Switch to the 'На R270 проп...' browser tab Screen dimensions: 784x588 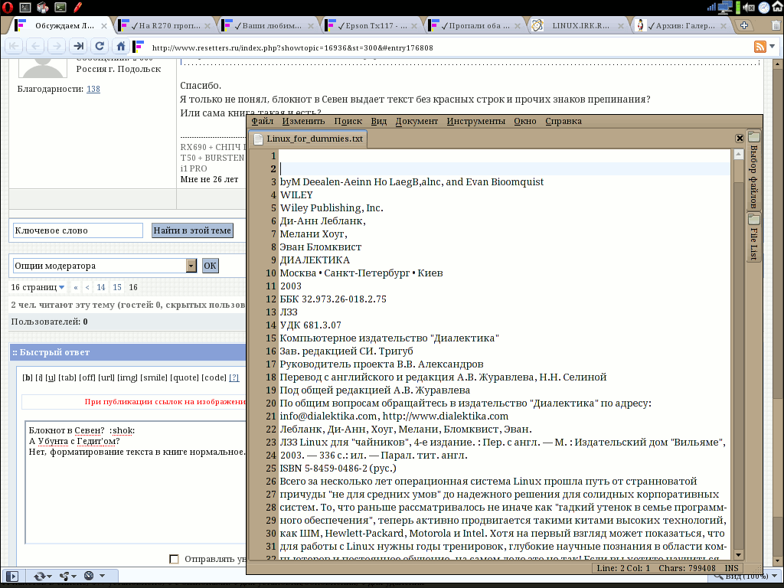(x=165, y=25)
